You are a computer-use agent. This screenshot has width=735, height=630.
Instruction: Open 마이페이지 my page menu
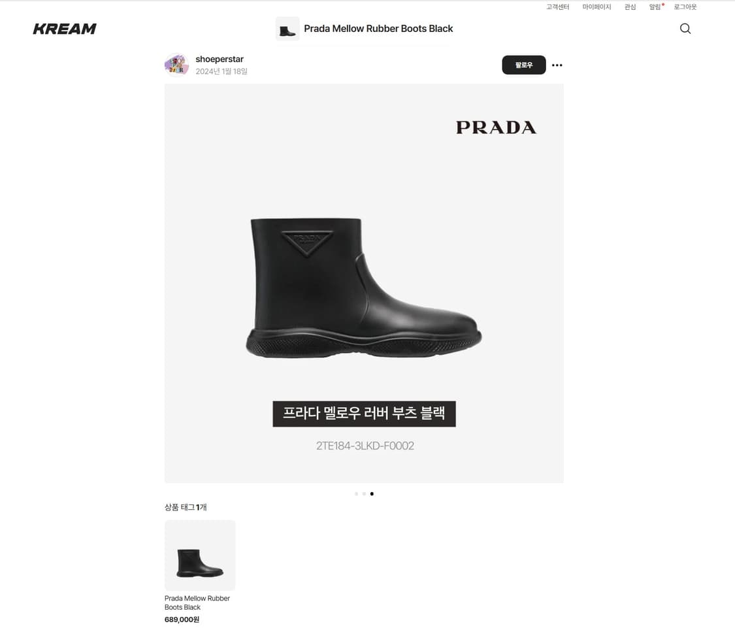click(x=596, y=7)
